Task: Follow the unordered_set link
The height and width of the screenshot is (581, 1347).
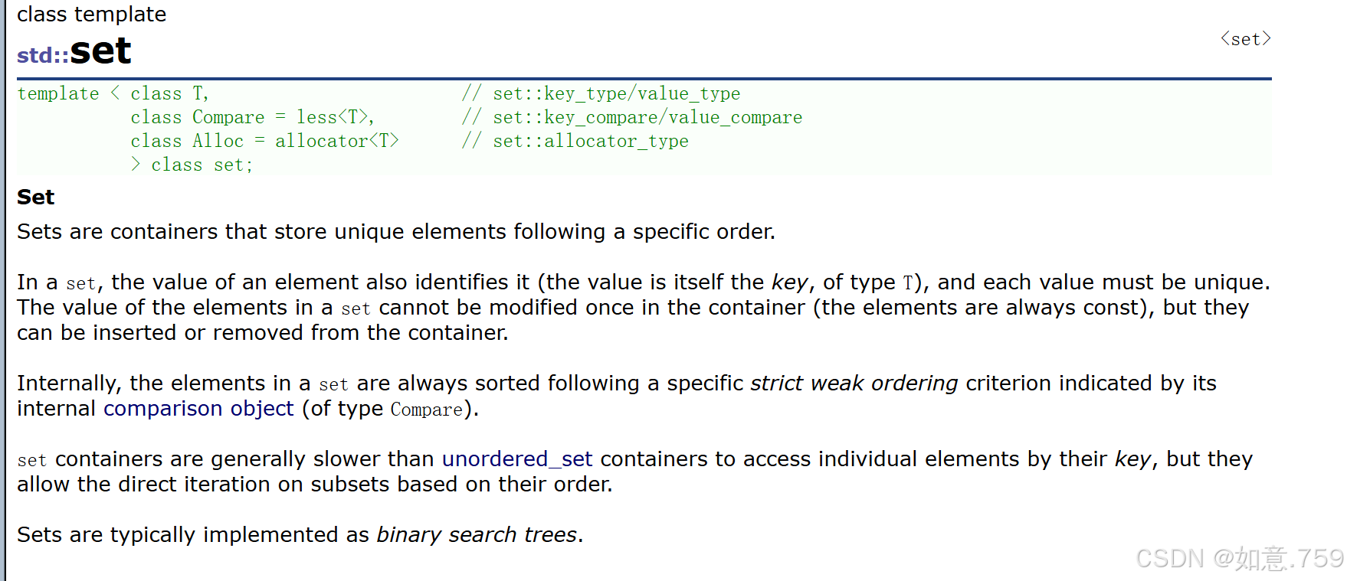Action: (517, 459)
